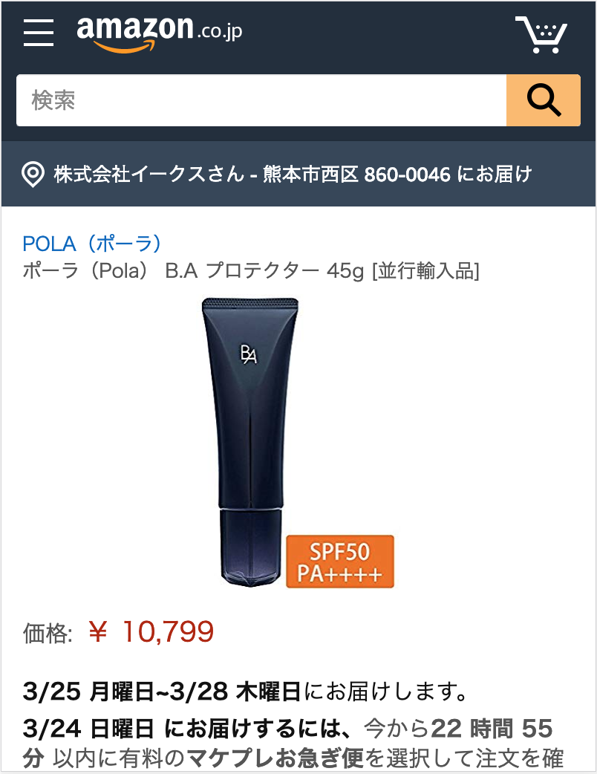Tap the delivery location pin icon
The width and height of the screenshot is (597, 774).
coord(33,175)
